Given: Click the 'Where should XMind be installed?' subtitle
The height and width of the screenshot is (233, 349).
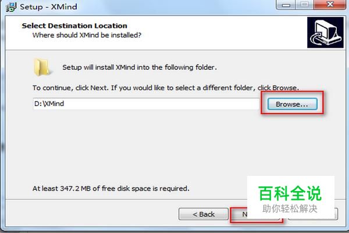Looking at the screenshot, I should (87, 35).
